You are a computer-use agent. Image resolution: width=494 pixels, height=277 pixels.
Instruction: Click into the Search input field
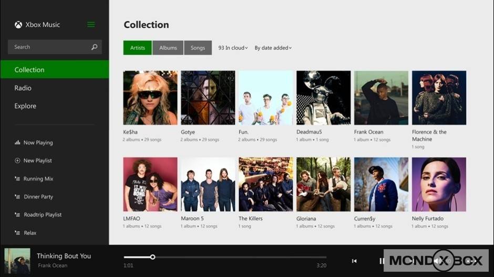(50, 47)
